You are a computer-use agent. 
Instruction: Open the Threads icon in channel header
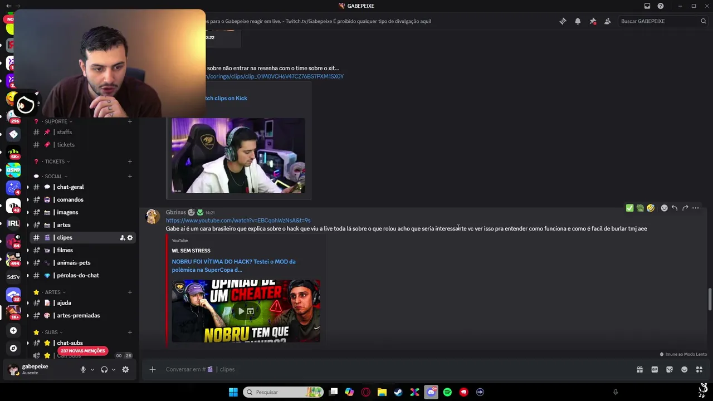[x=563, y=21]
